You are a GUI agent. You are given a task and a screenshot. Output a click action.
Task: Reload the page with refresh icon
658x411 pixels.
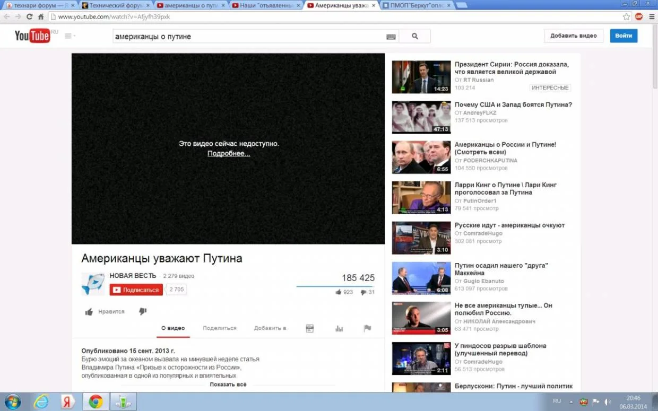pyautogui.click(x=30, y=16)
